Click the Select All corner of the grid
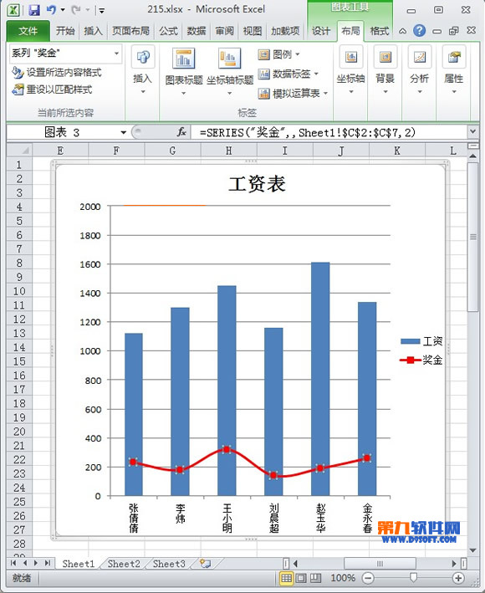 pyautogui.click(x=19, y=151)
